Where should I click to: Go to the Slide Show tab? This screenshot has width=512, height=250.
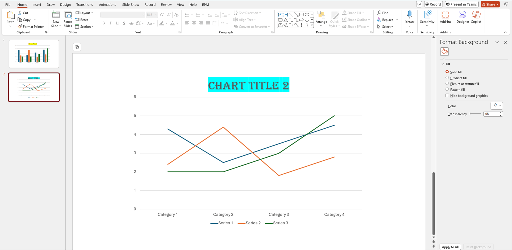coord(131,4)
